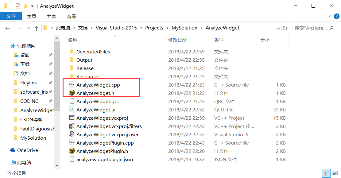
Task: Open the address bar history dropdown
Action: click(278, 28)
